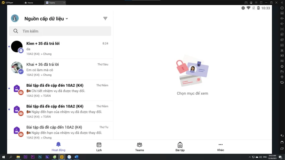The width and height of the screenshot is (285, 160).
Task: Select Khai's profile photo thumbnail
Action: click(x=17, y=68)
